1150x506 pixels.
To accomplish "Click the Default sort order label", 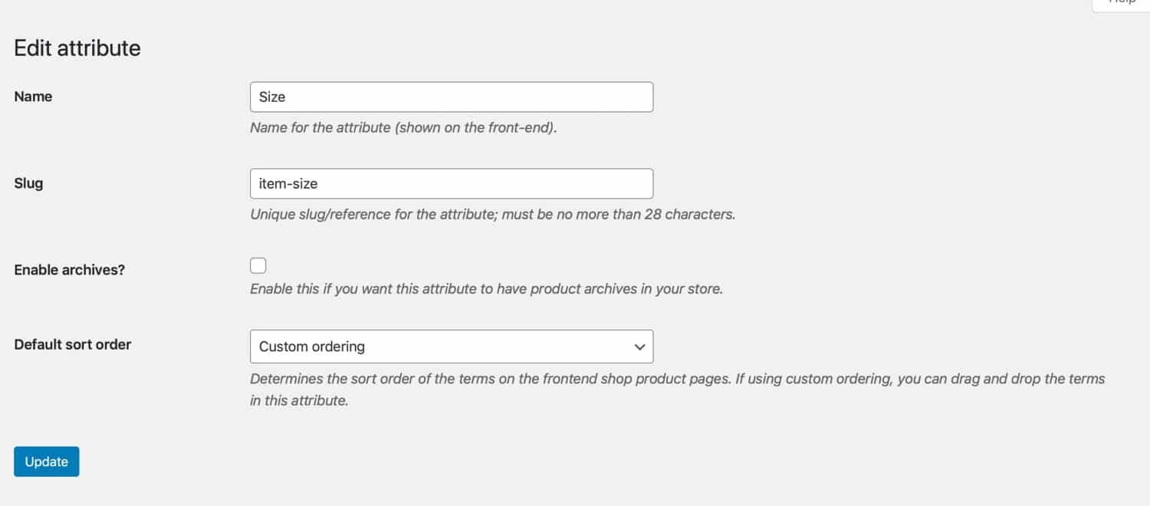I will coord(72,344).
